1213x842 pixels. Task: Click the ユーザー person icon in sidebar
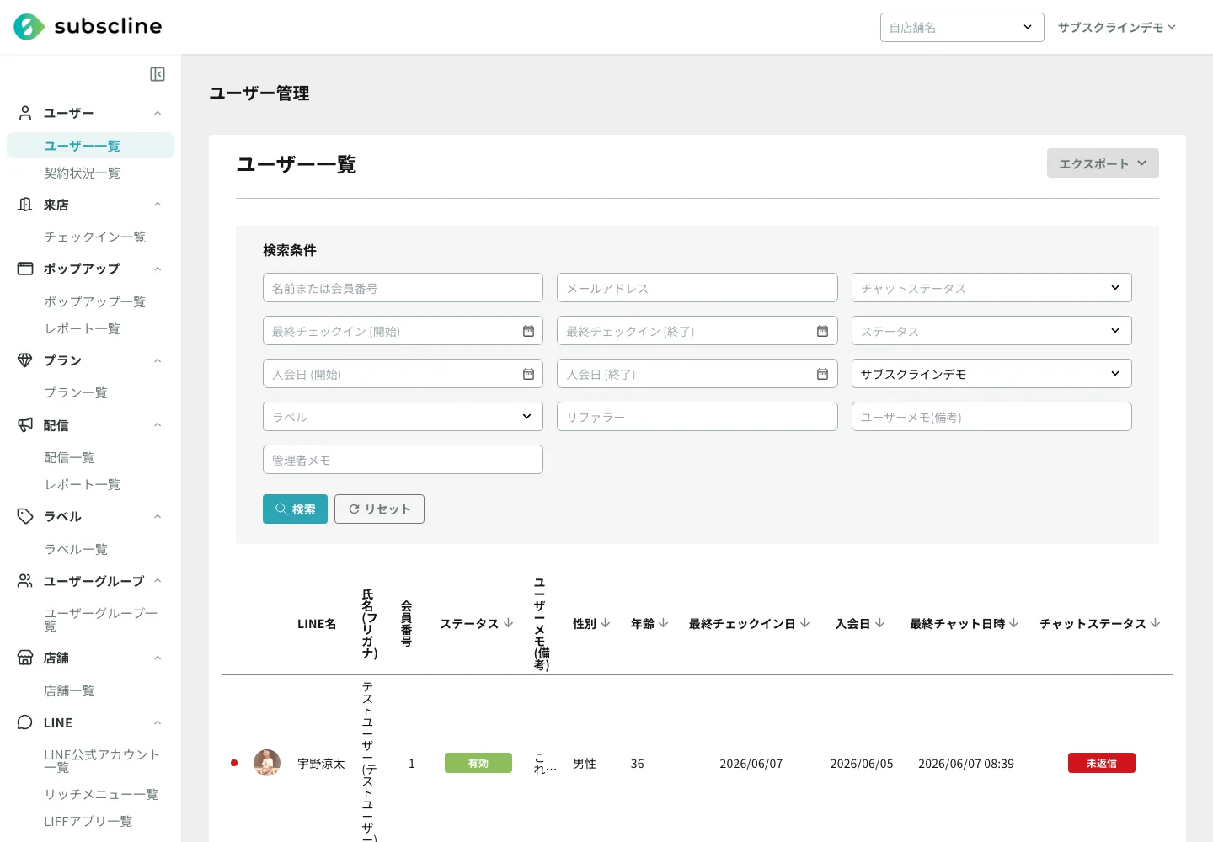click(x=25, y=113)
